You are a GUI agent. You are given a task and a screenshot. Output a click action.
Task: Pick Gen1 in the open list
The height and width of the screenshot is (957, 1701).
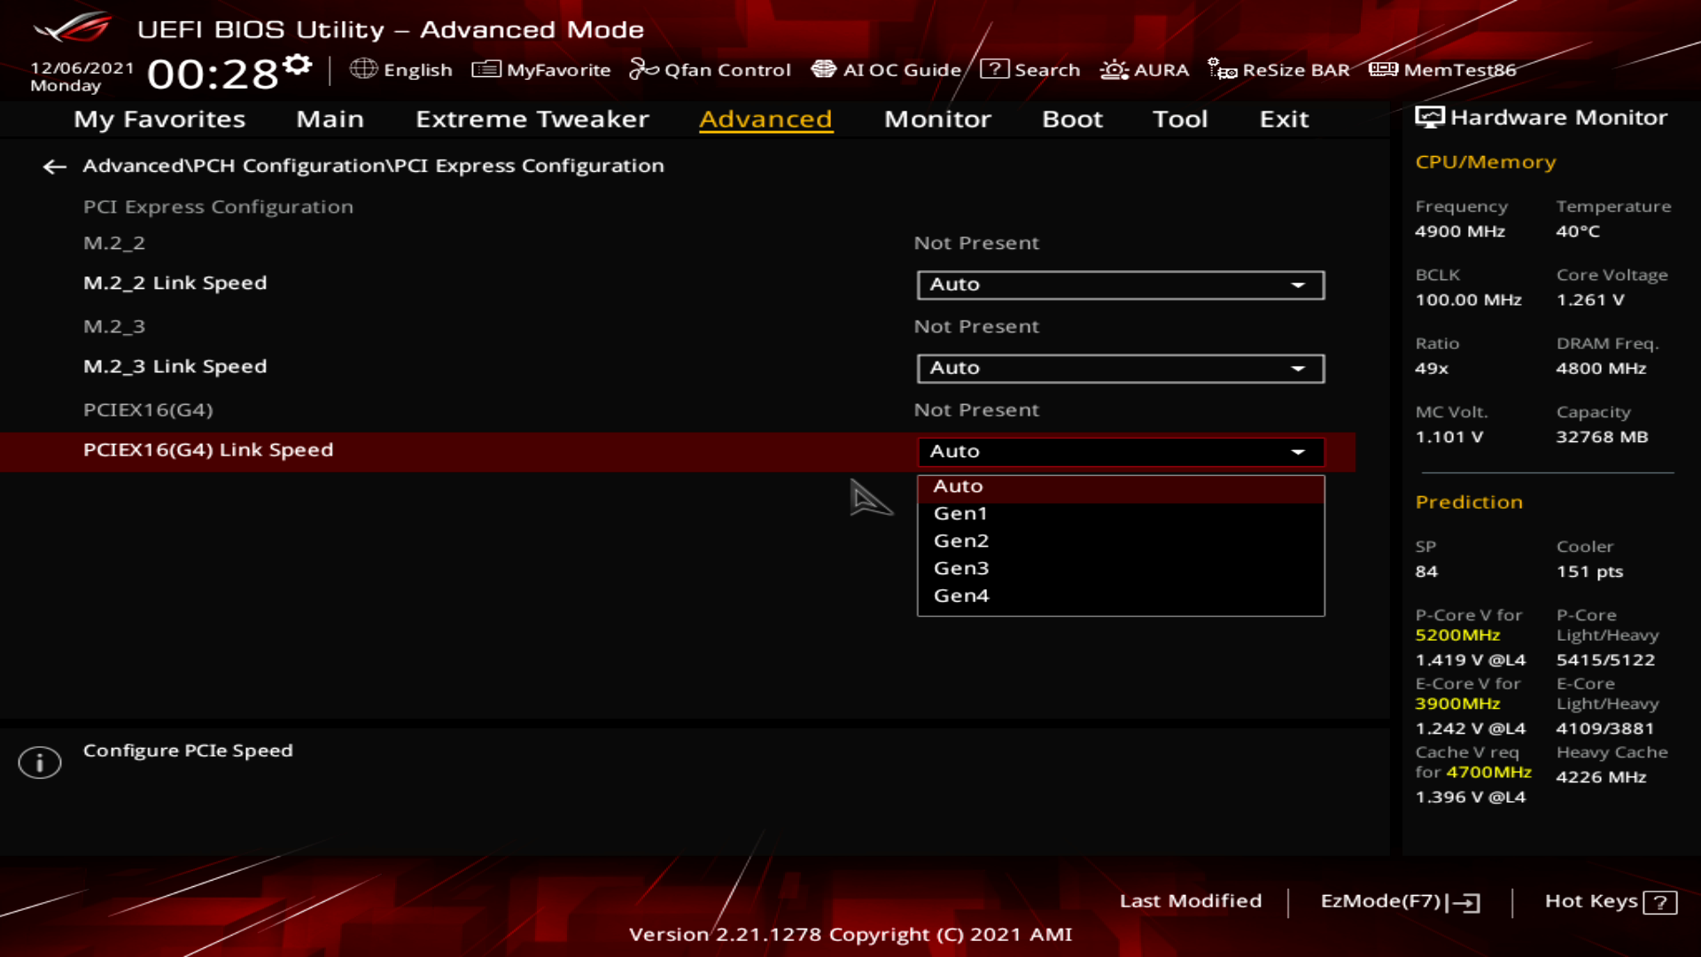coord(960,513)
